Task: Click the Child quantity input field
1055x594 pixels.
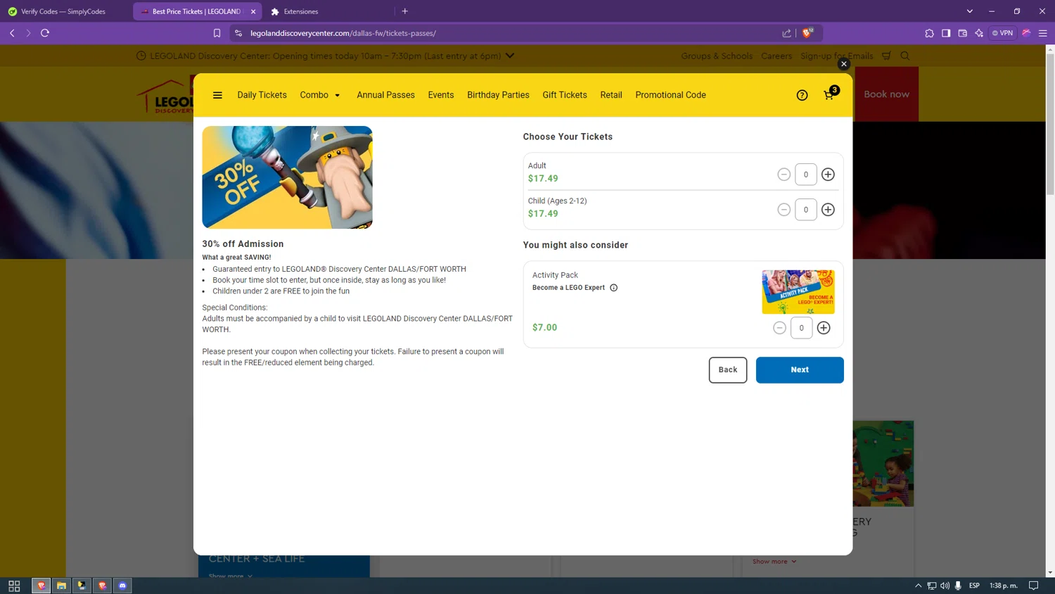Action: tap(806, 210)
